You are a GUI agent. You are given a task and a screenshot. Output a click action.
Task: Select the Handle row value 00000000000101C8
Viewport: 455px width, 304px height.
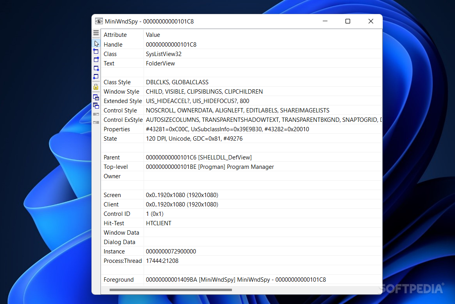[171, 45]
